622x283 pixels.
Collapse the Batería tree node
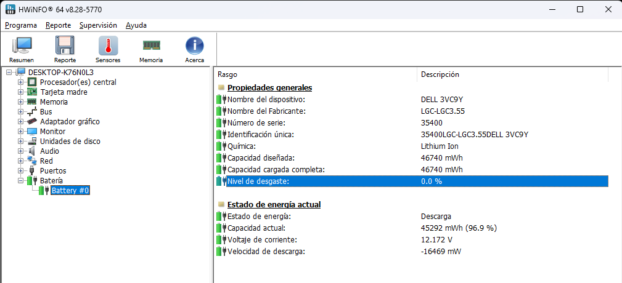click(21, 181)
